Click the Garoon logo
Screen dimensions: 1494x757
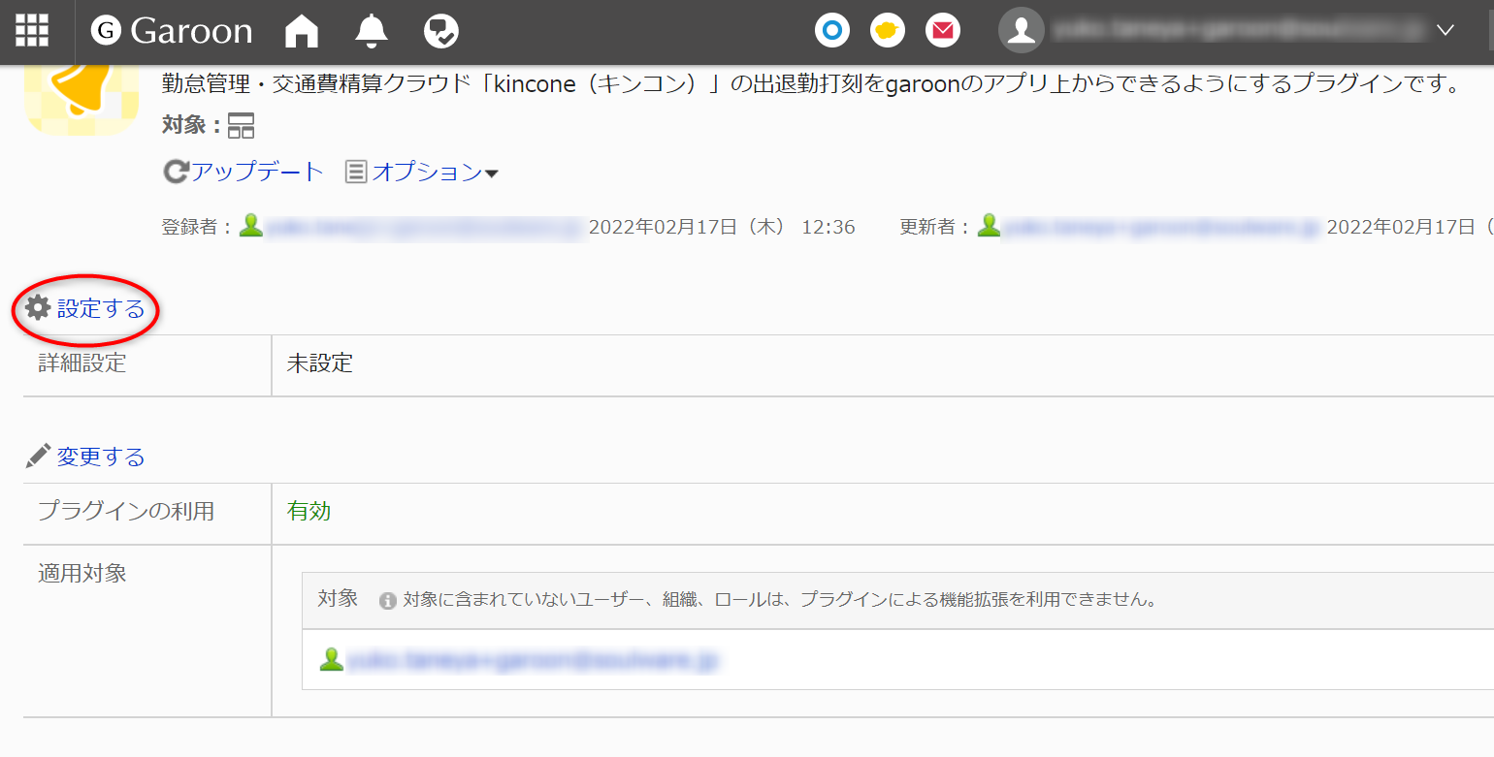(x=172, y=31)
